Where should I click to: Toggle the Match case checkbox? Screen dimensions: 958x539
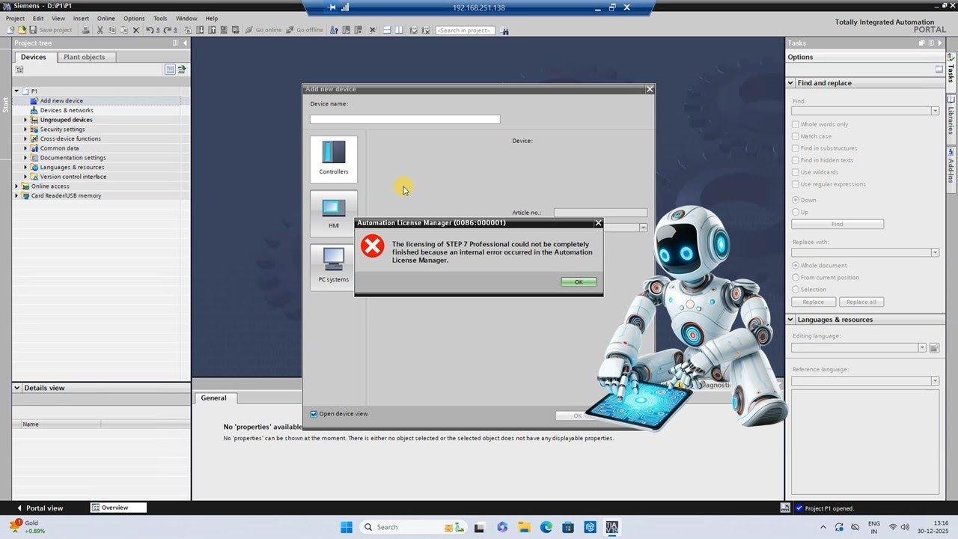click(x=796, y=136)
